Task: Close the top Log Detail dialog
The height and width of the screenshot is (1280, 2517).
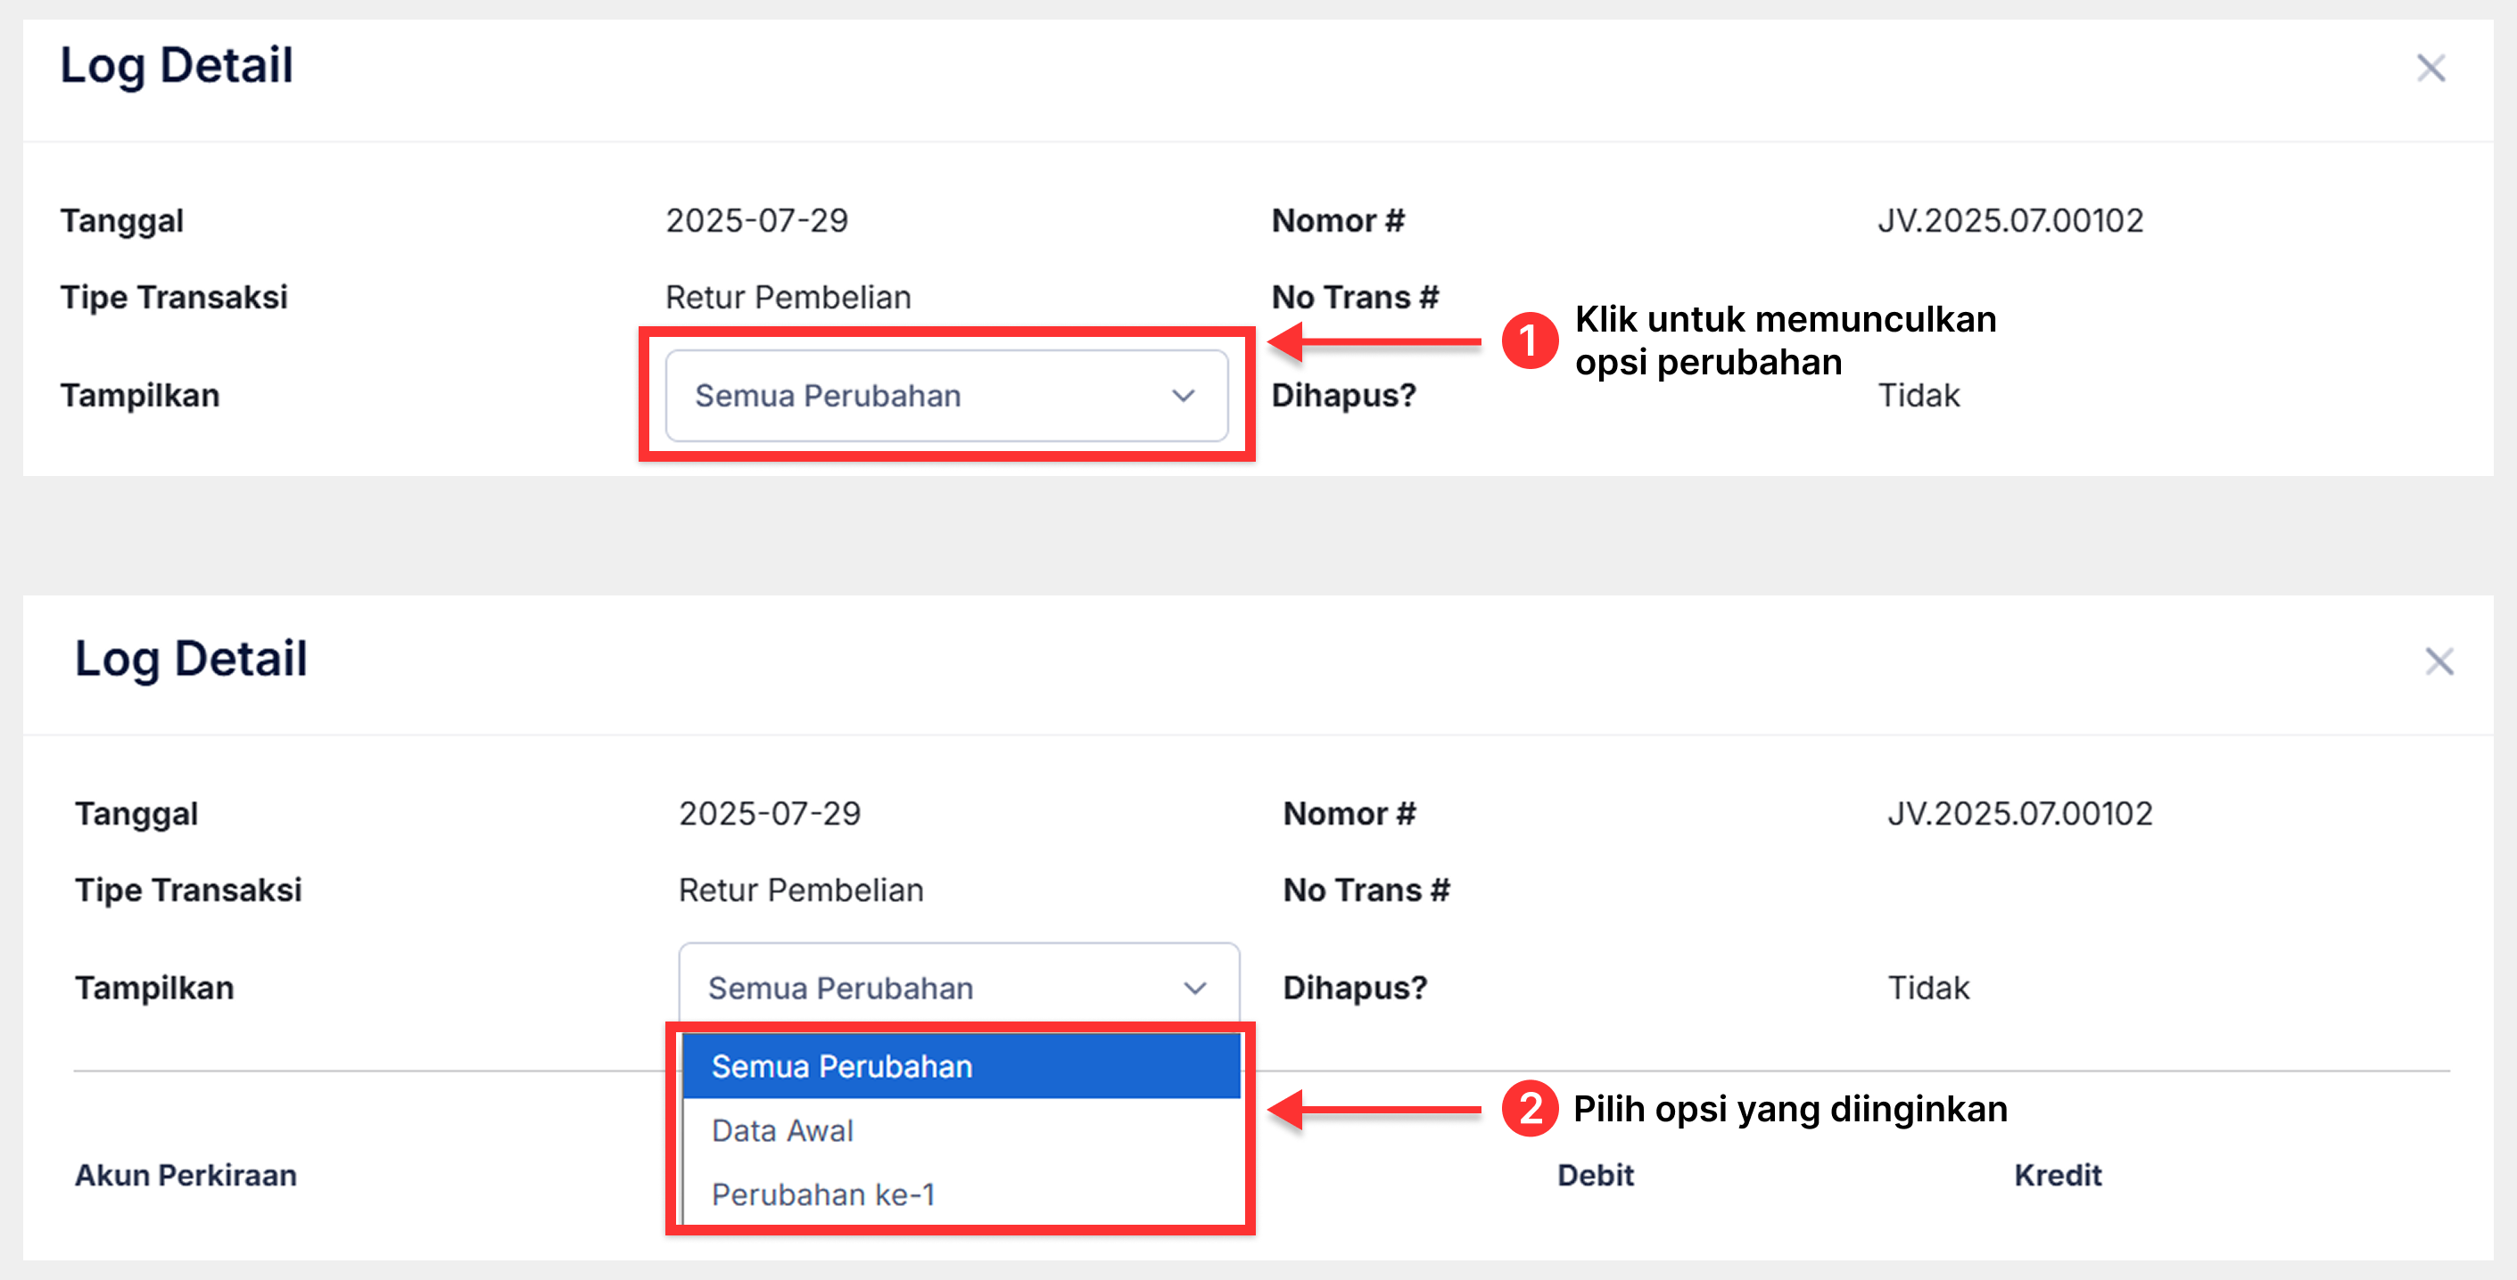Action: click(2430, 69)
